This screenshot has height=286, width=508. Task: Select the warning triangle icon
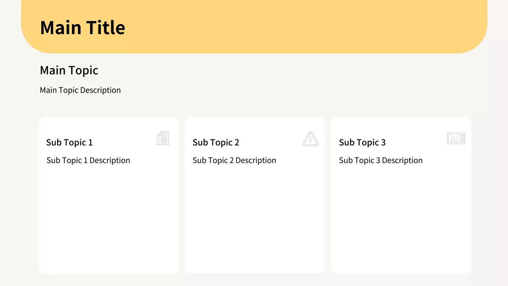point(310,139)
